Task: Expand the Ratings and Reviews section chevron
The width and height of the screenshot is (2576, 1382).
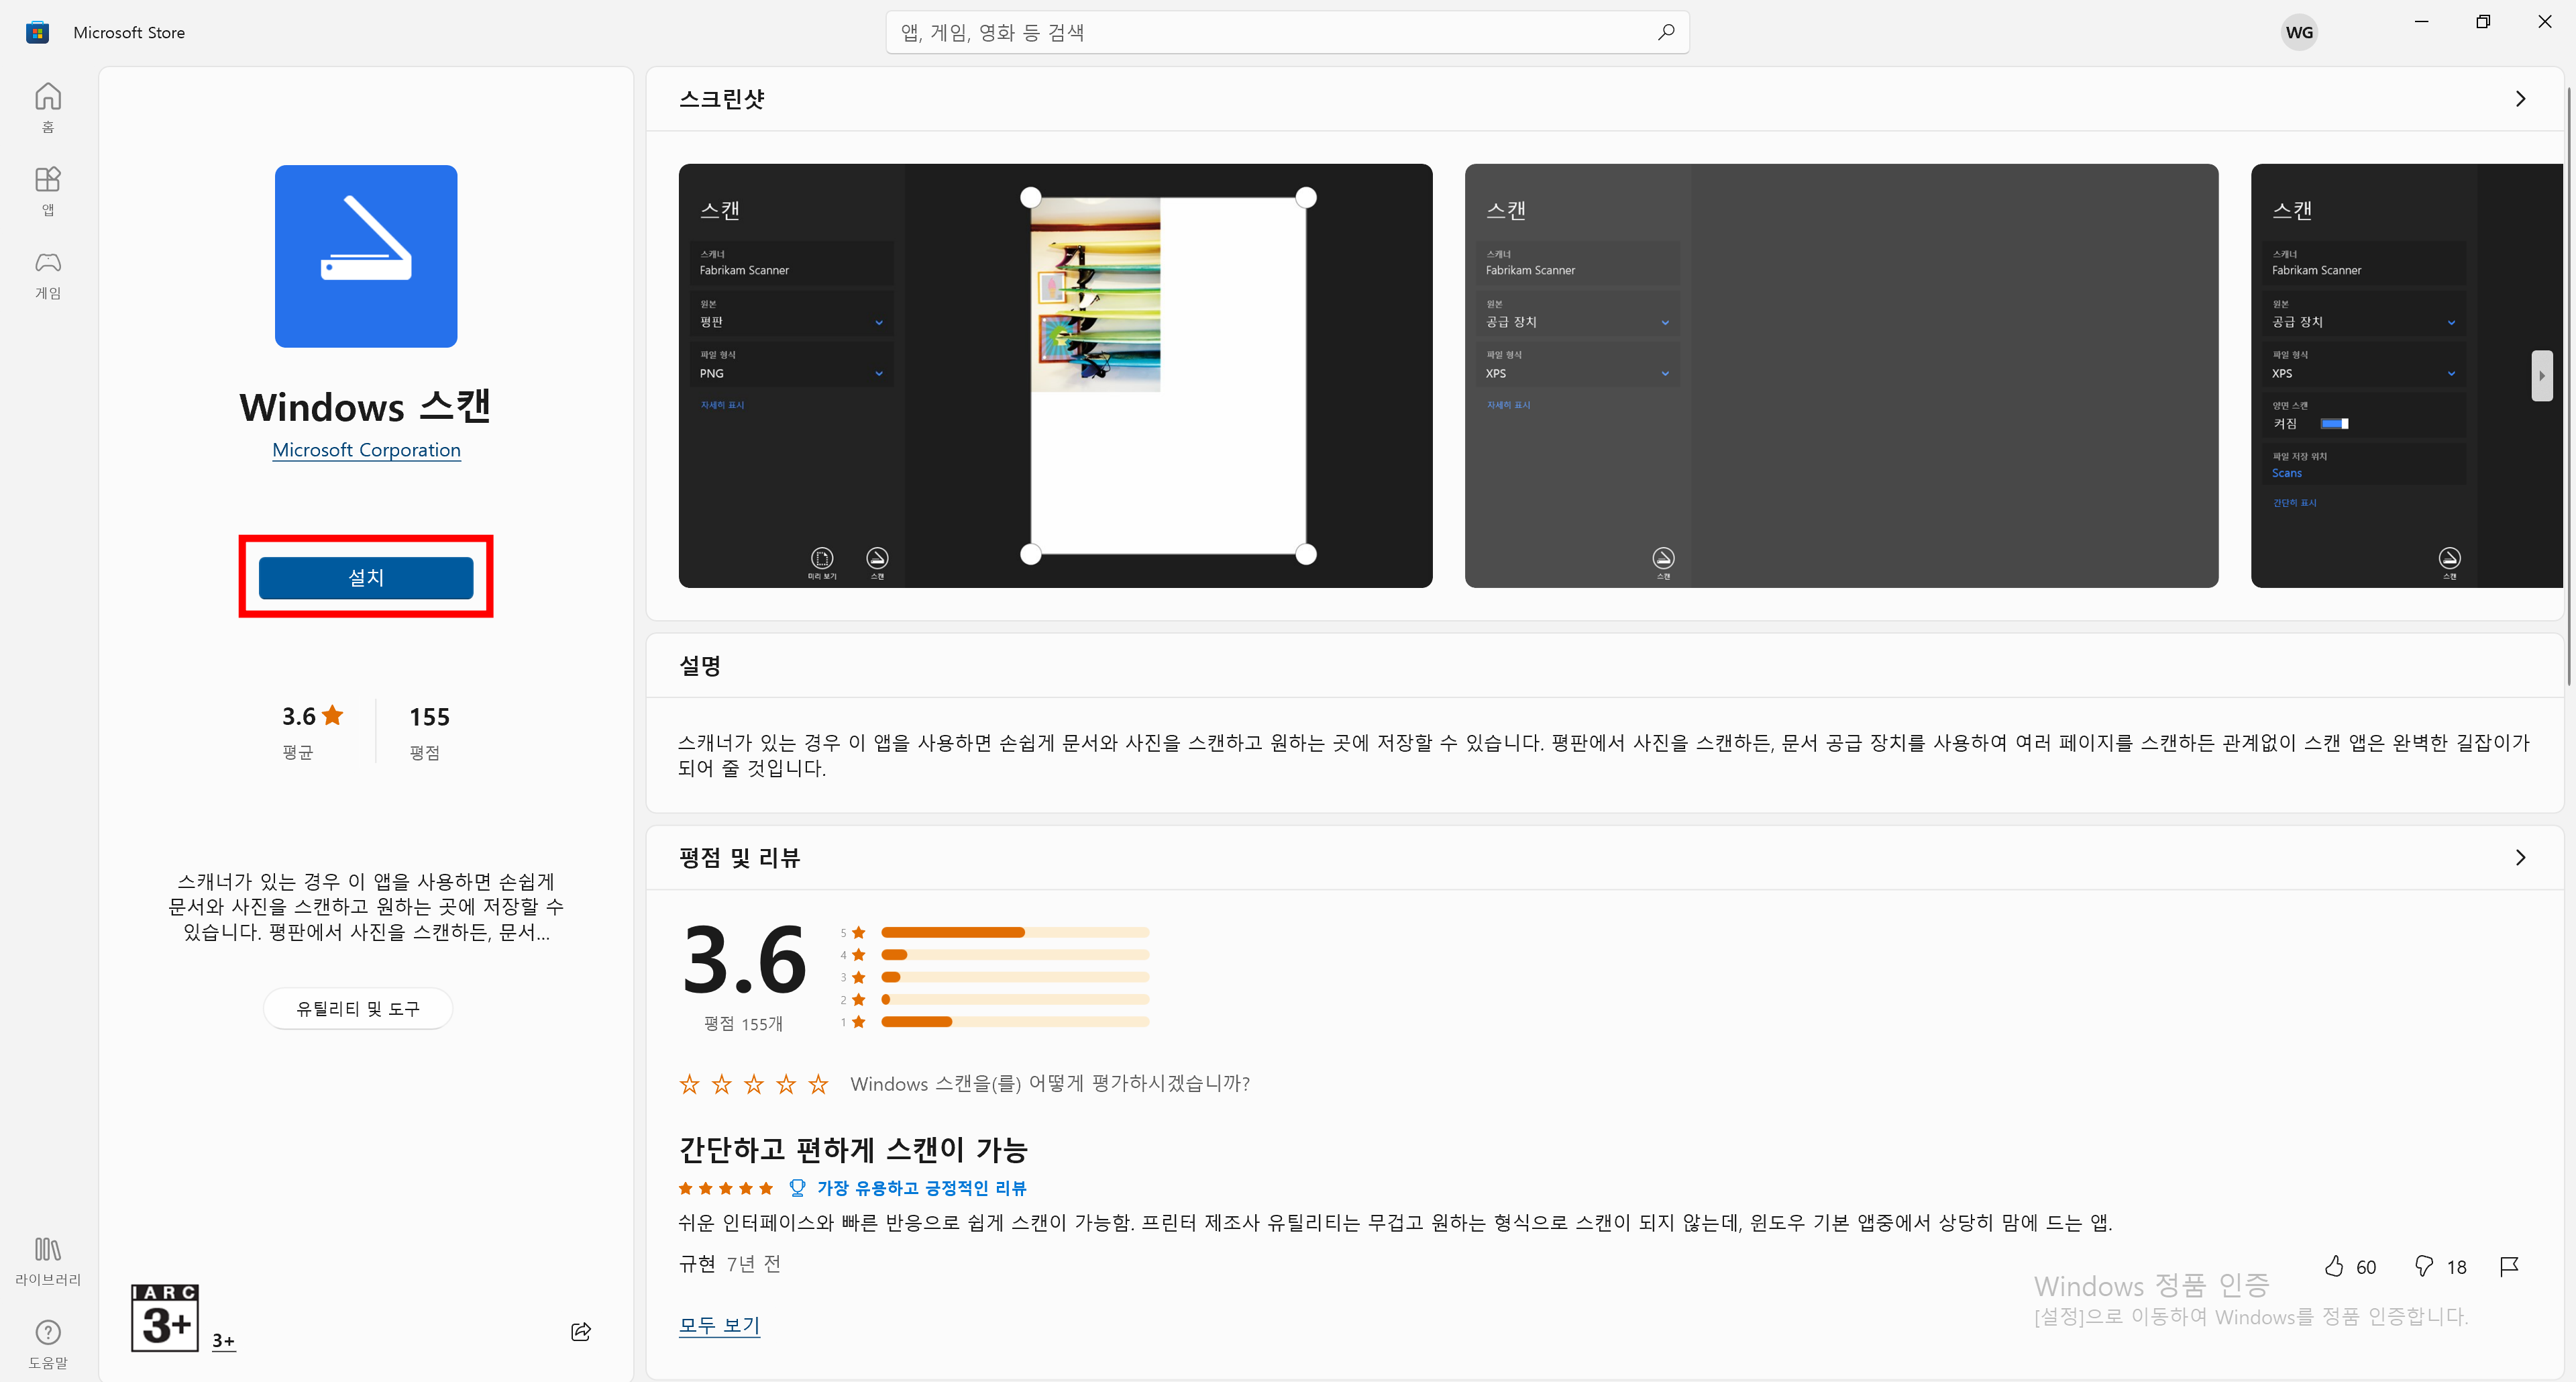Action: point(2520,858)
